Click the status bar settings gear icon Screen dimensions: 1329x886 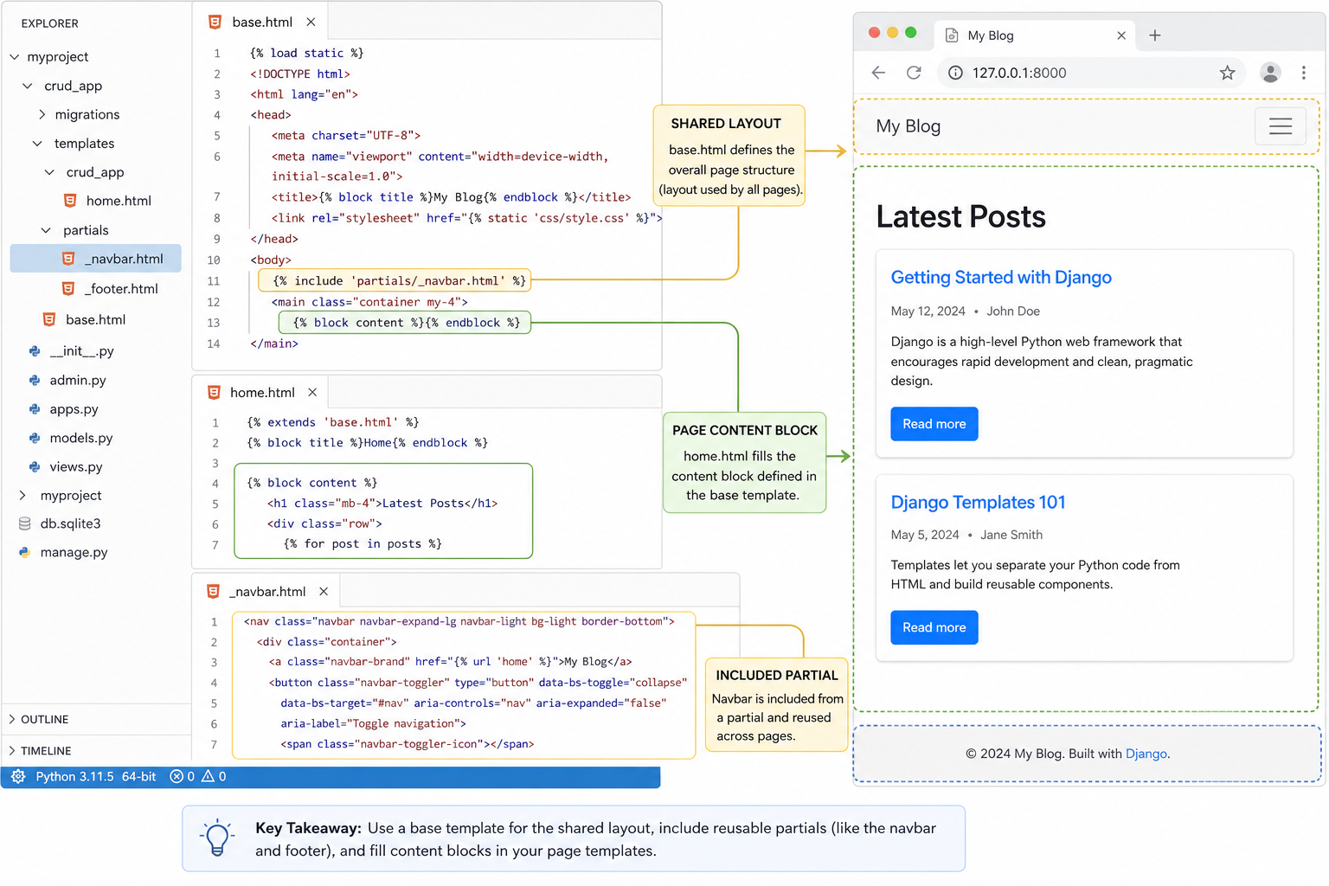pos(18,776)
